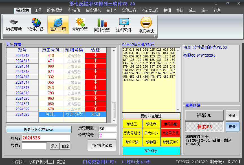Focus the 期号 input field
The width and height of the screenshot is (244, 165).
(x=46, y=138)
